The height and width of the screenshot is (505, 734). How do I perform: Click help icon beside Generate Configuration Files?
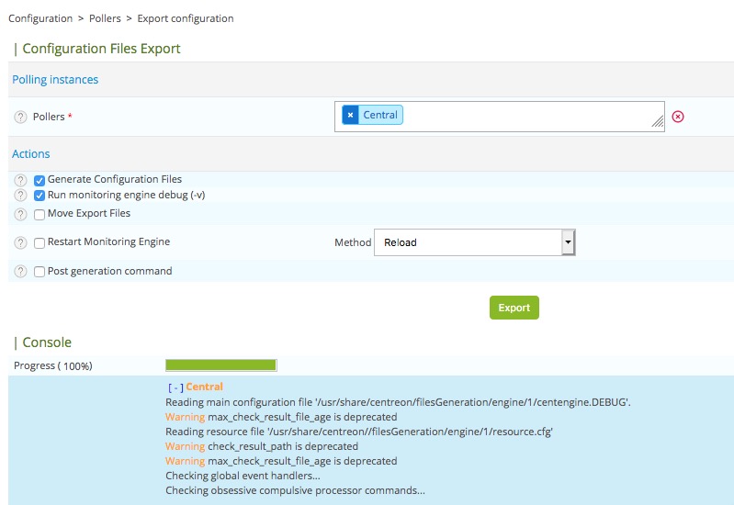click(x=20, y=181)
